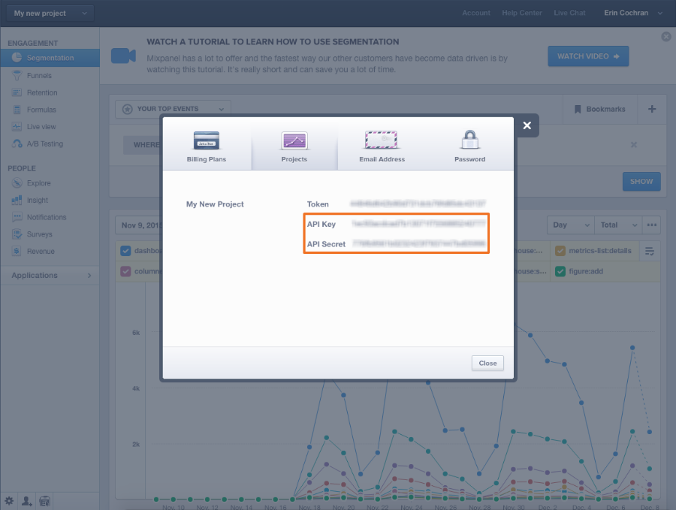Toggle the figure:add event checkbox
This screenshot has width=676, height=510.
pos(560,271)
